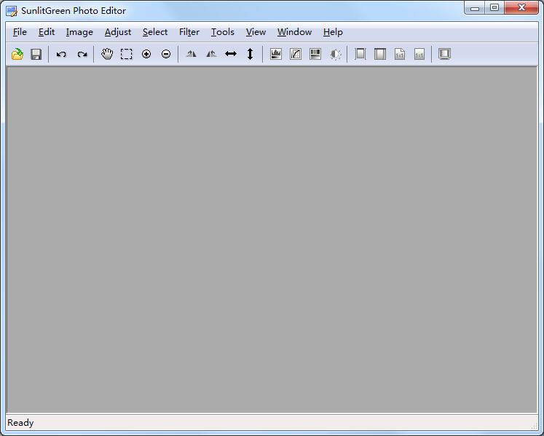Click the full screen monitor icon
Viewport: 544px width, 436px height.
pyautogui.click(x=444, y=54)
